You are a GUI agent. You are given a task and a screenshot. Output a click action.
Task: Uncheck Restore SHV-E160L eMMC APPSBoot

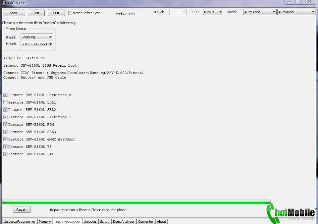pyautogui.click(x=6, y=139)
